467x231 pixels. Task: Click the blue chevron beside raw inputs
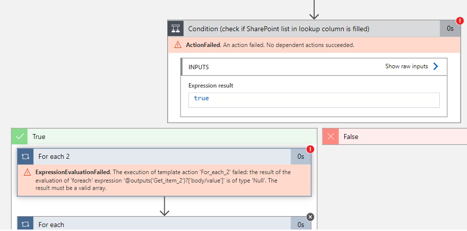point(435,66)
